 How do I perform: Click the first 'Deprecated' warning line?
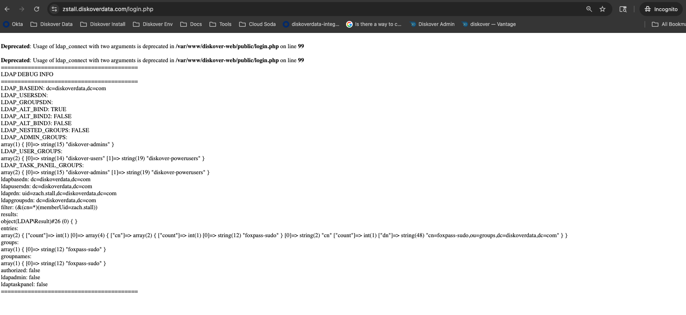tap(152, 46)
